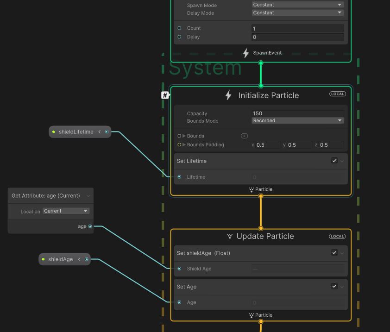Image resolution: width=390 pixels, height=332 pixels.
Task: Click the Capacity input field
Action: click(297, 113)
